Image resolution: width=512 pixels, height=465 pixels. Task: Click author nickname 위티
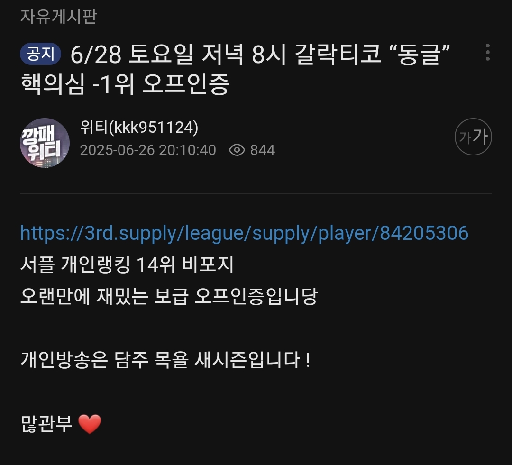[x=94, y=127]
